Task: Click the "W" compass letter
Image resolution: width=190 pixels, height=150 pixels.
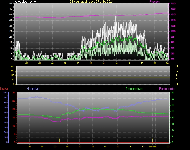Action: click(x=177, y=71)
